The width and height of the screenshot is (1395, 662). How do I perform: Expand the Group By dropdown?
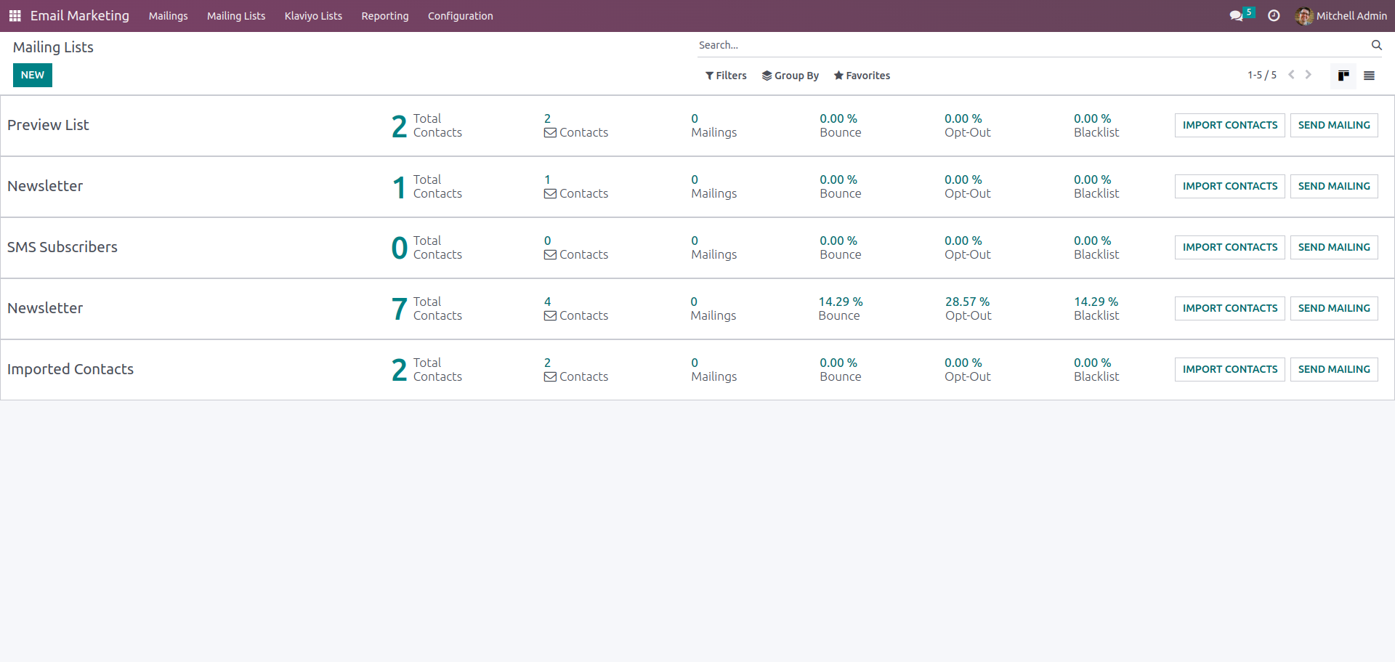tap(790, 76)
